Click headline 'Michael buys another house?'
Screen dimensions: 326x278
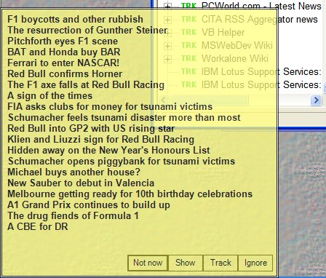pos(73,172)
